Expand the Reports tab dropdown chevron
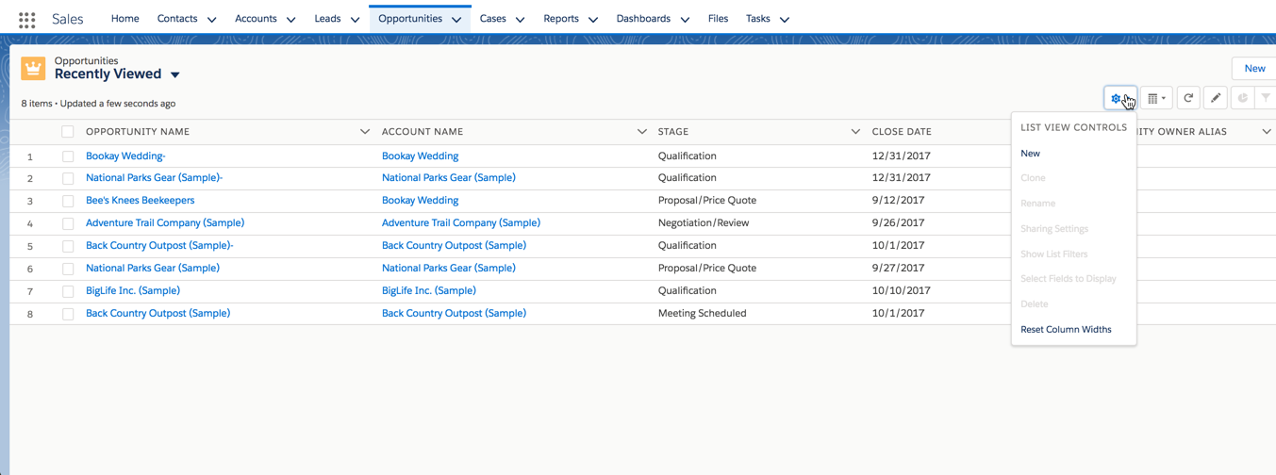The height and width of the screenshot is (475, 1276). [592, 19]
